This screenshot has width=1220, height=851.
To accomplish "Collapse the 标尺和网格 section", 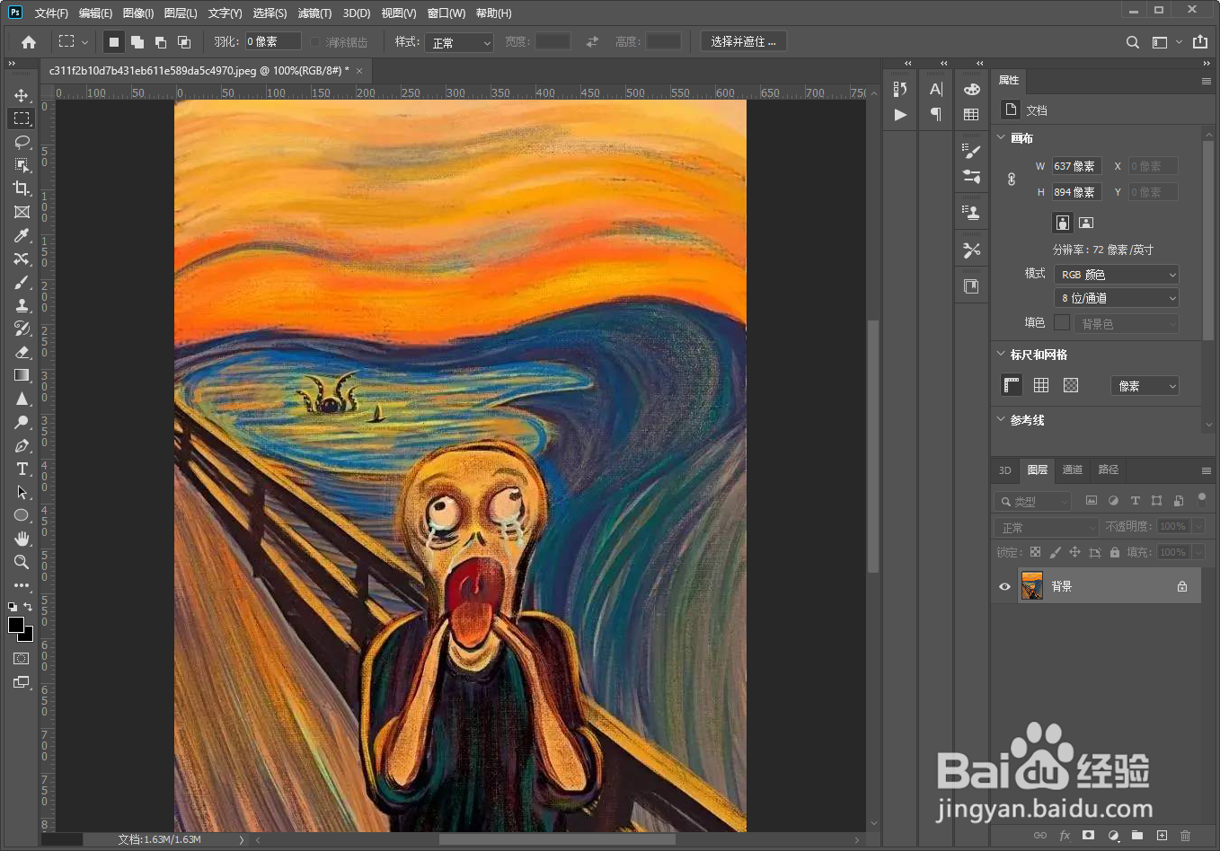I will point(1001,354).
